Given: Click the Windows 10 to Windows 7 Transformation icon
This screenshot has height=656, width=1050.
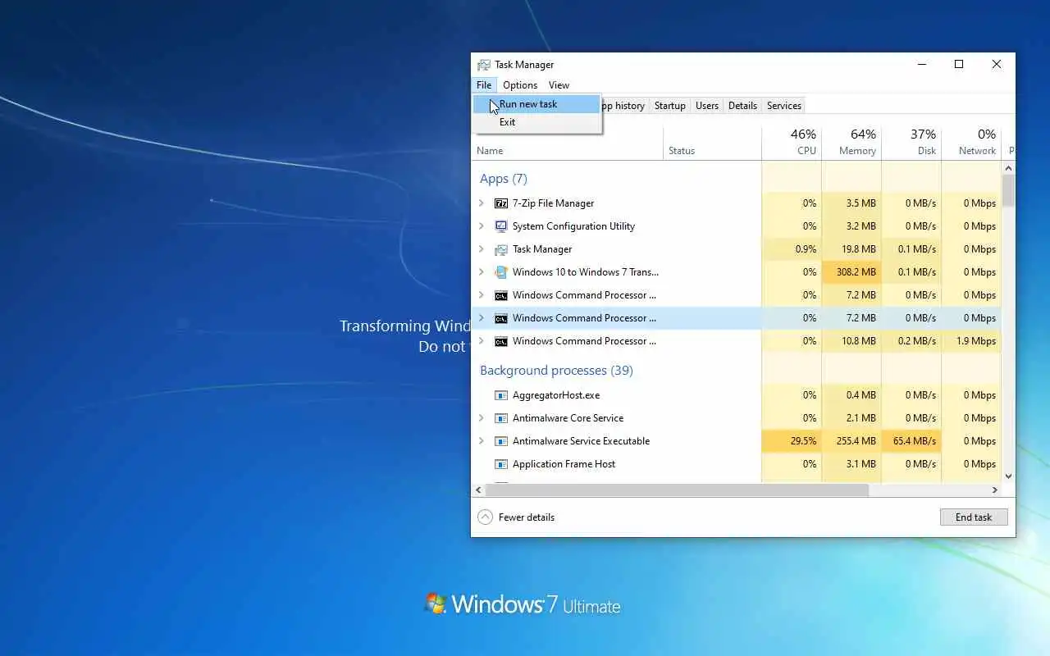Looking at the screenshot, I should point(501,272).
